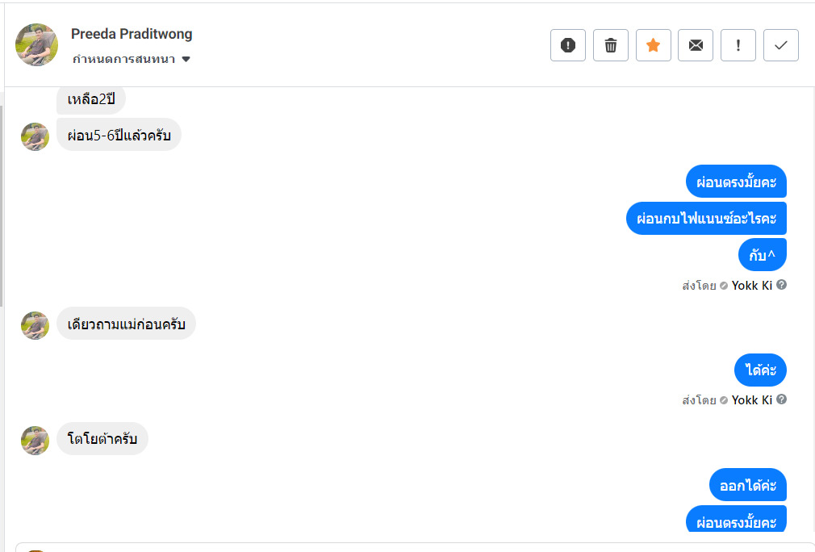Screen dimensions: 815x552
Task: Mark conversation unread with envelope icon
Action: [696, 45]
